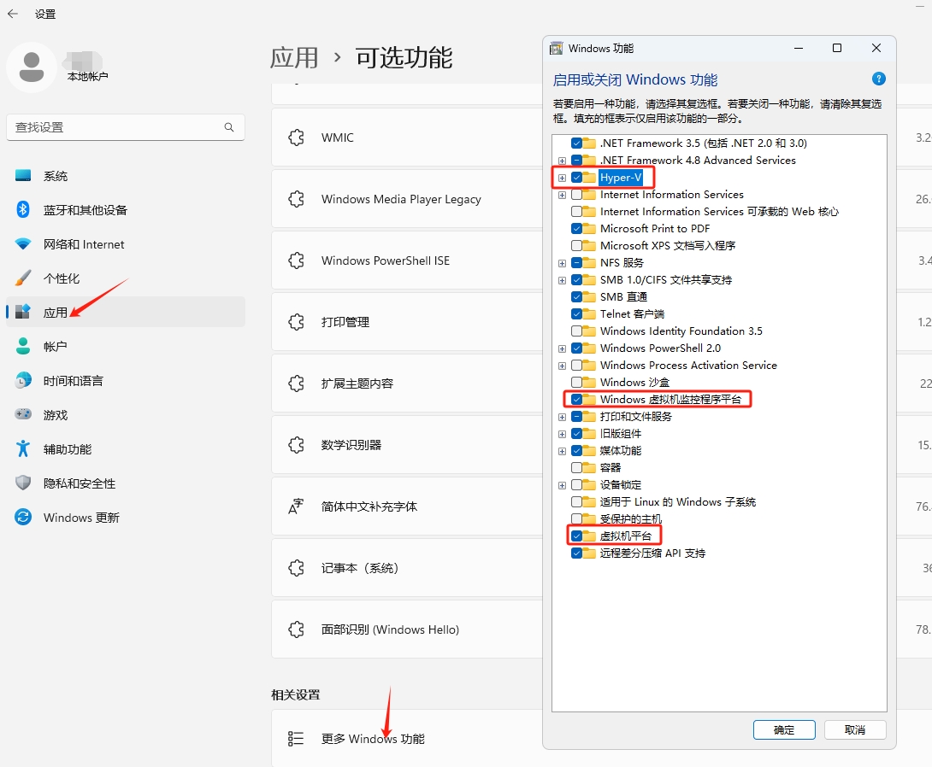Viewport: 932px width, 767px height.
Task: Click the 面部识别 (Windows Hello) icon
Action: (x=296, y=629)
